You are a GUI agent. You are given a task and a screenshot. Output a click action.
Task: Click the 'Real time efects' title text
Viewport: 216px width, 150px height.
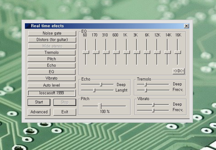pyautogui.click(x=47, y=26)
